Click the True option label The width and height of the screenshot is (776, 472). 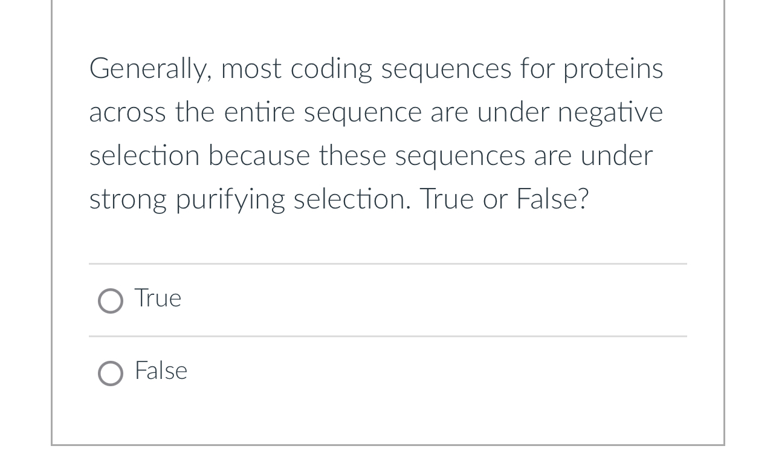tap(157, 298)
